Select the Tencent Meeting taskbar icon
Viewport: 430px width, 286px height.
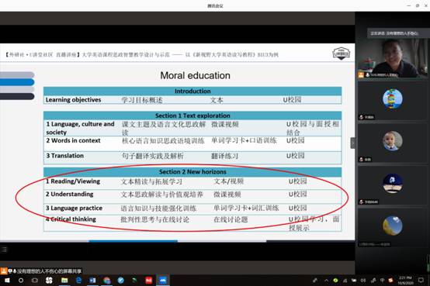pos(163,281)
